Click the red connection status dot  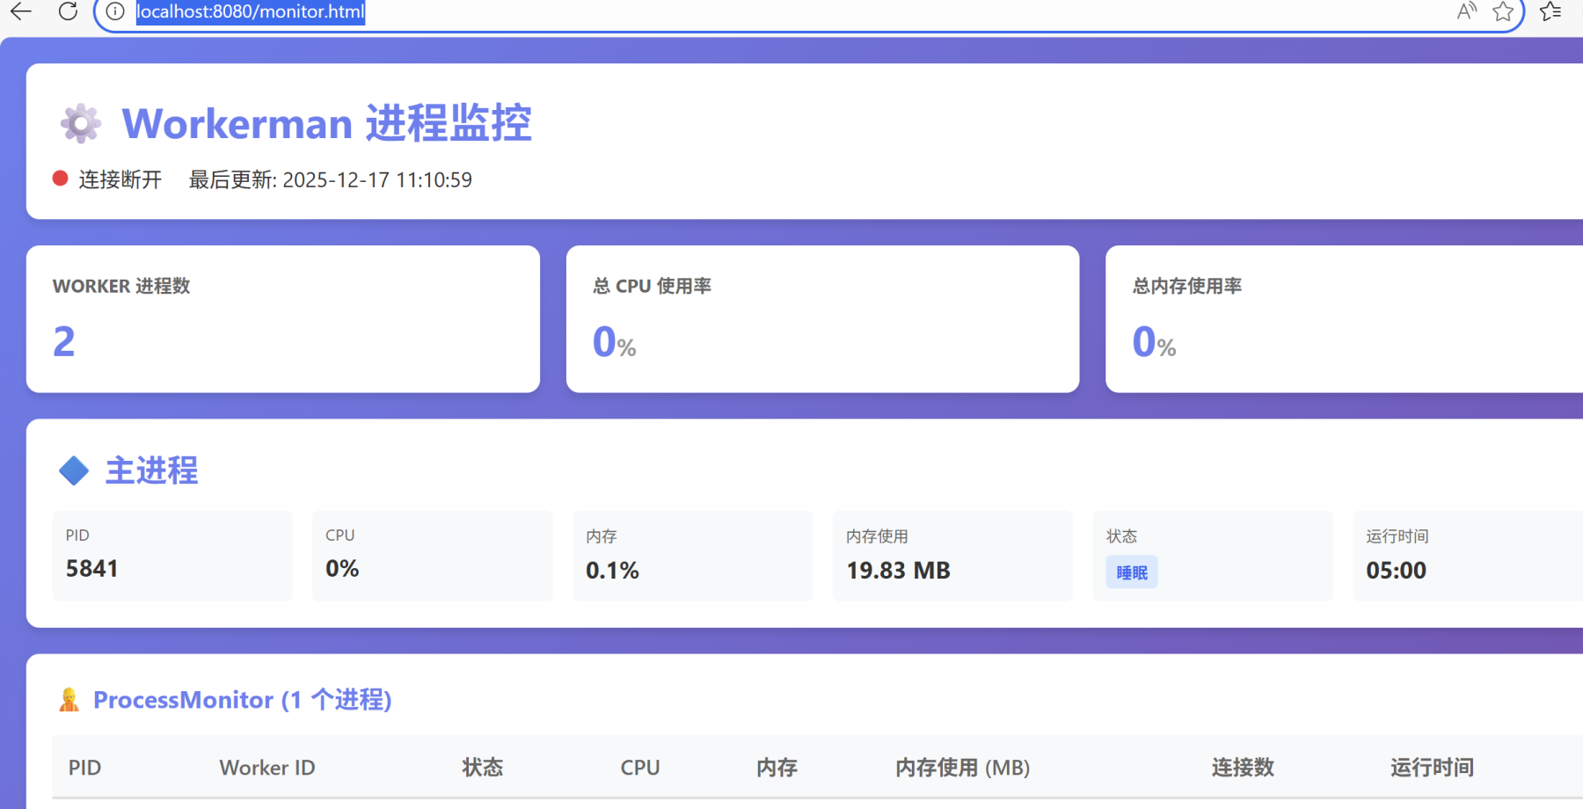tap(61, 179)
